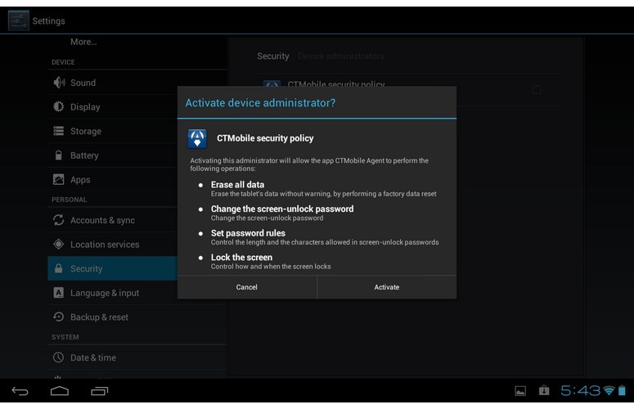Viewport: 634px width, 409px height.
Task: Click Activate to enable device administrator
Action: tap(387, 287)
